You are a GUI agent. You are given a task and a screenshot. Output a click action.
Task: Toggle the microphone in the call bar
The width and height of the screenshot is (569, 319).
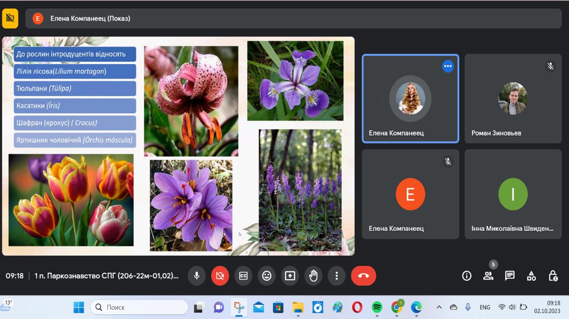pyautogui.click(x=197, y=276)
